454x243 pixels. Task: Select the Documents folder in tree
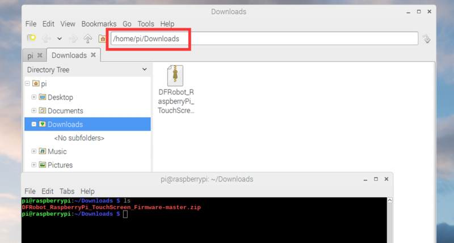65,111
